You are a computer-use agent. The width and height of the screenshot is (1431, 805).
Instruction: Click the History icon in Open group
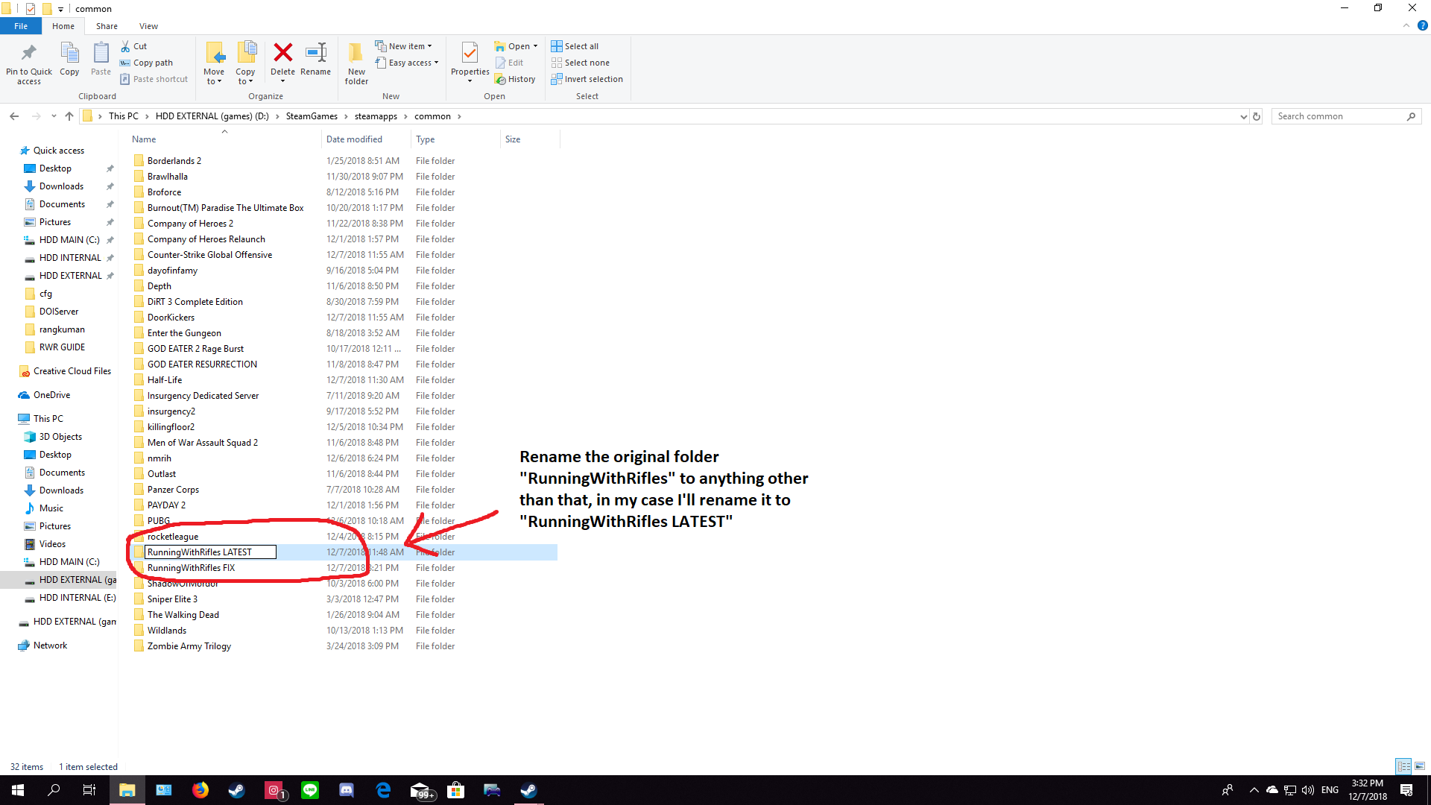(515, 79)
